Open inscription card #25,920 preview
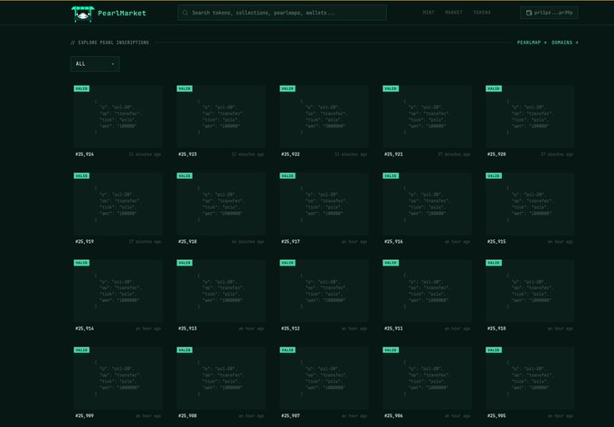 [x=530, y=116]
